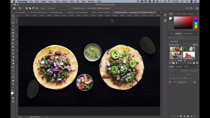Switch libraries to grid view
The image size is (210, 118).
pos(194,45)
